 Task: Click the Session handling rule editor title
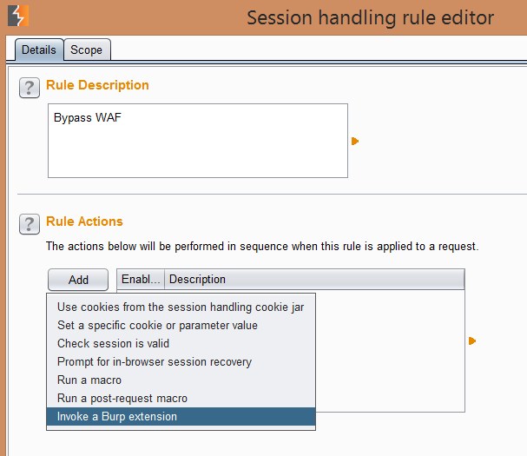371,18
